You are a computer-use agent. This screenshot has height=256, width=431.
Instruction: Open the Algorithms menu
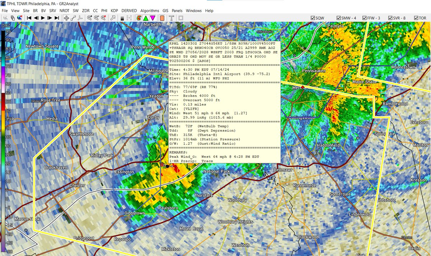tap(150, 11)
